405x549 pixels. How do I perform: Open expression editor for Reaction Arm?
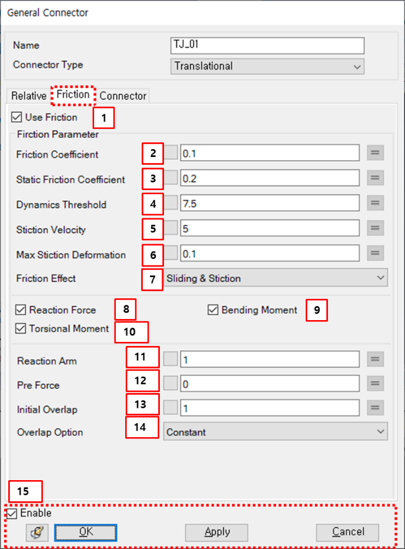point(375,359)
